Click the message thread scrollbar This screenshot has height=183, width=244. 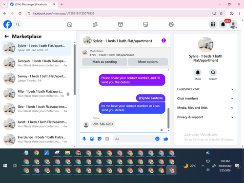pos(168,118)
